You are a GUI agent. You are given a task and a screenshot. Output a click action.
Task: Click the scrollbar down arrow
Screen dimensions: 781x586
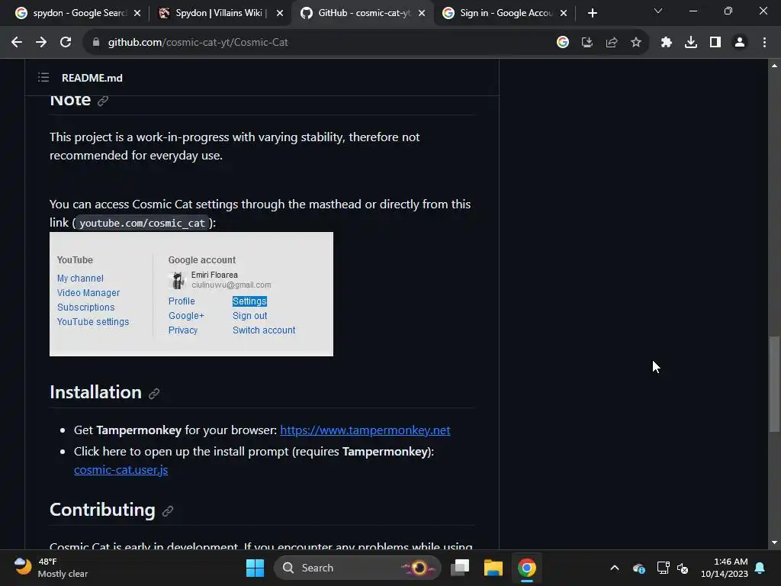[x=774, y=543]
